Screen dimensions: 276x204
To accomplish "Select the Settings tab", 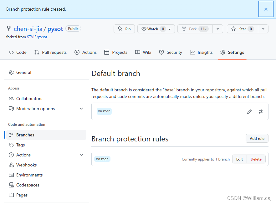I will click(232, 52).
